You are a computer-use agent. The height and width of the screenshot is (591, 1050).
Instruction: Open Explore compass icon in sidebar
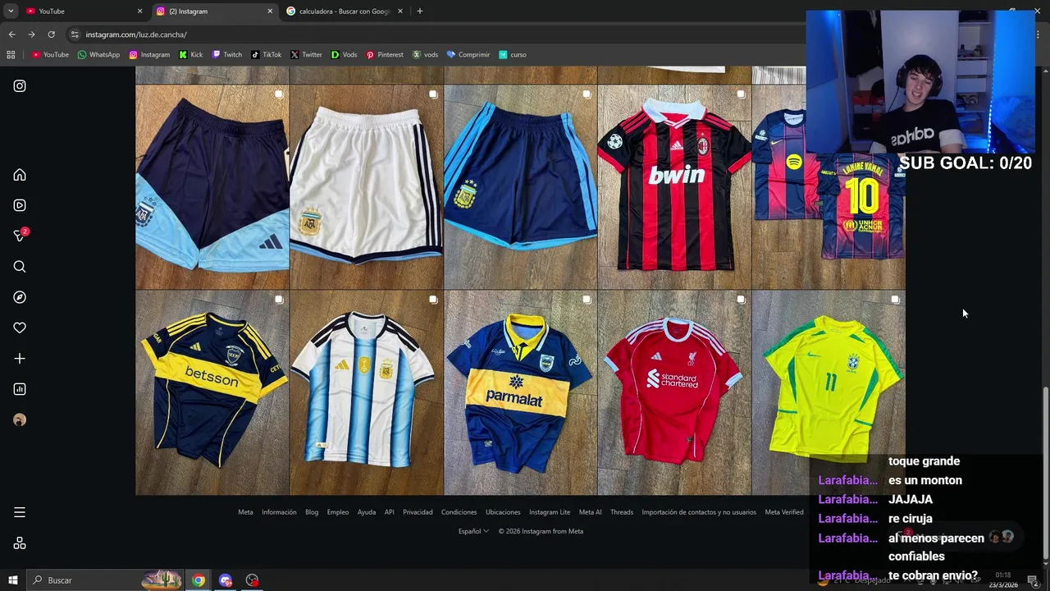tap(20, 297)
